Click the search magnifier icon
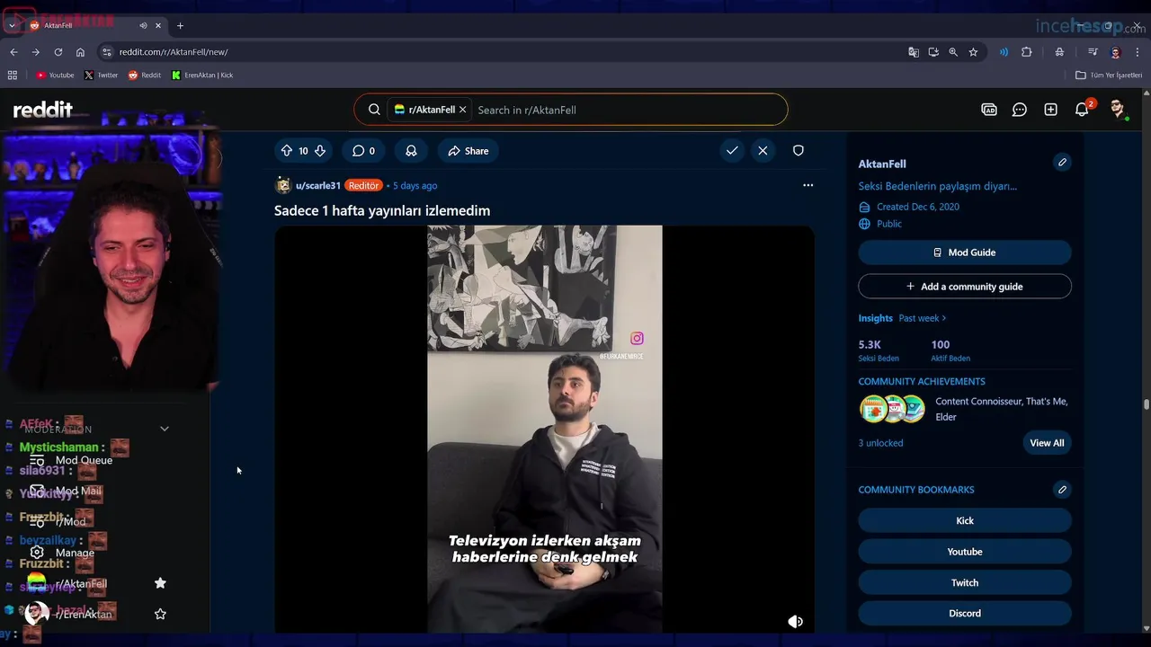The width and height of the screenshot is (1151, 647). click(x=374, y=110)
